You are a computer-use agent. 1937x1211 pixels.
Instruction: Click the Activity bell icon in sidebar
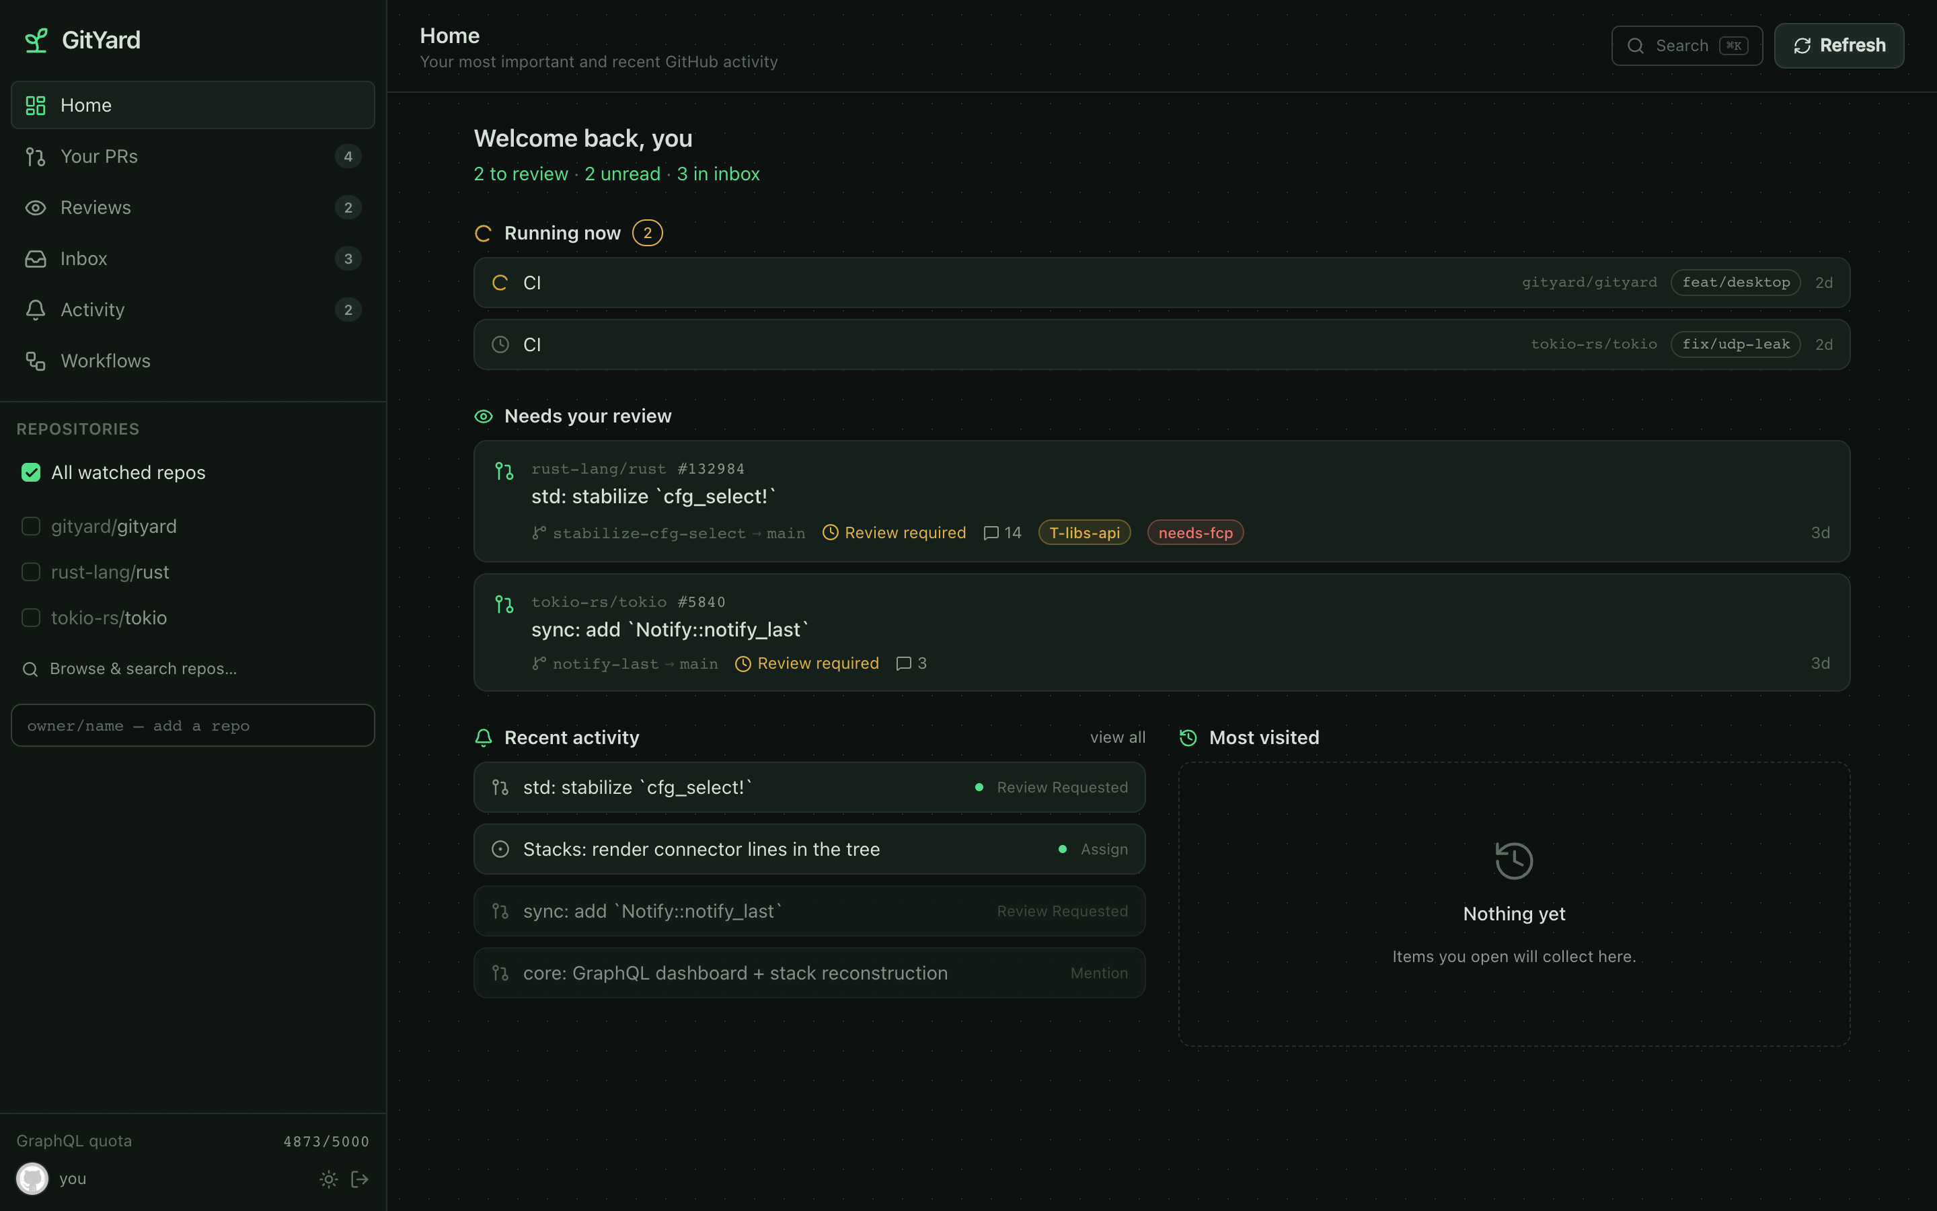point(35,310)
